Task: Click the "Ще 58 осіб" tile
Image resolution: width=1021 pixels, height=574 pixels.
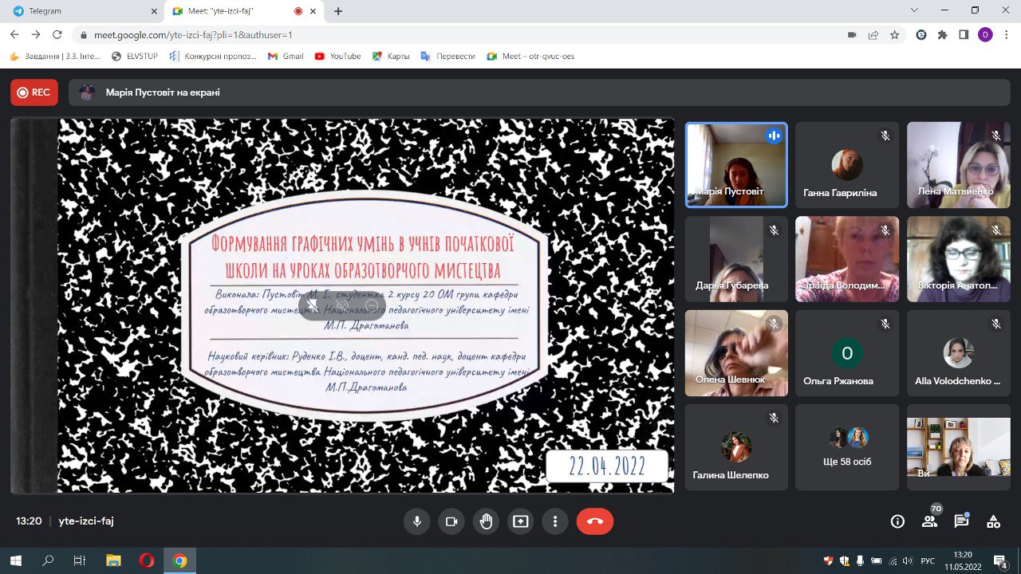Action: [846, 447]
